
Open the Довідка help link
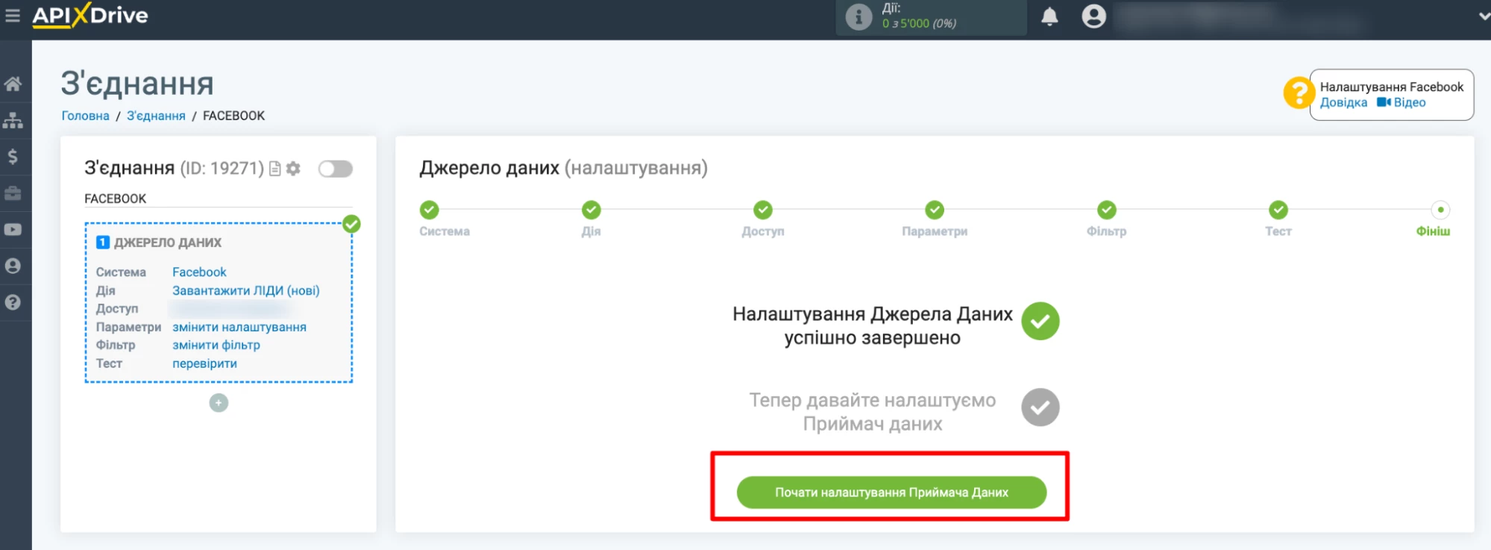point(1343,103)
